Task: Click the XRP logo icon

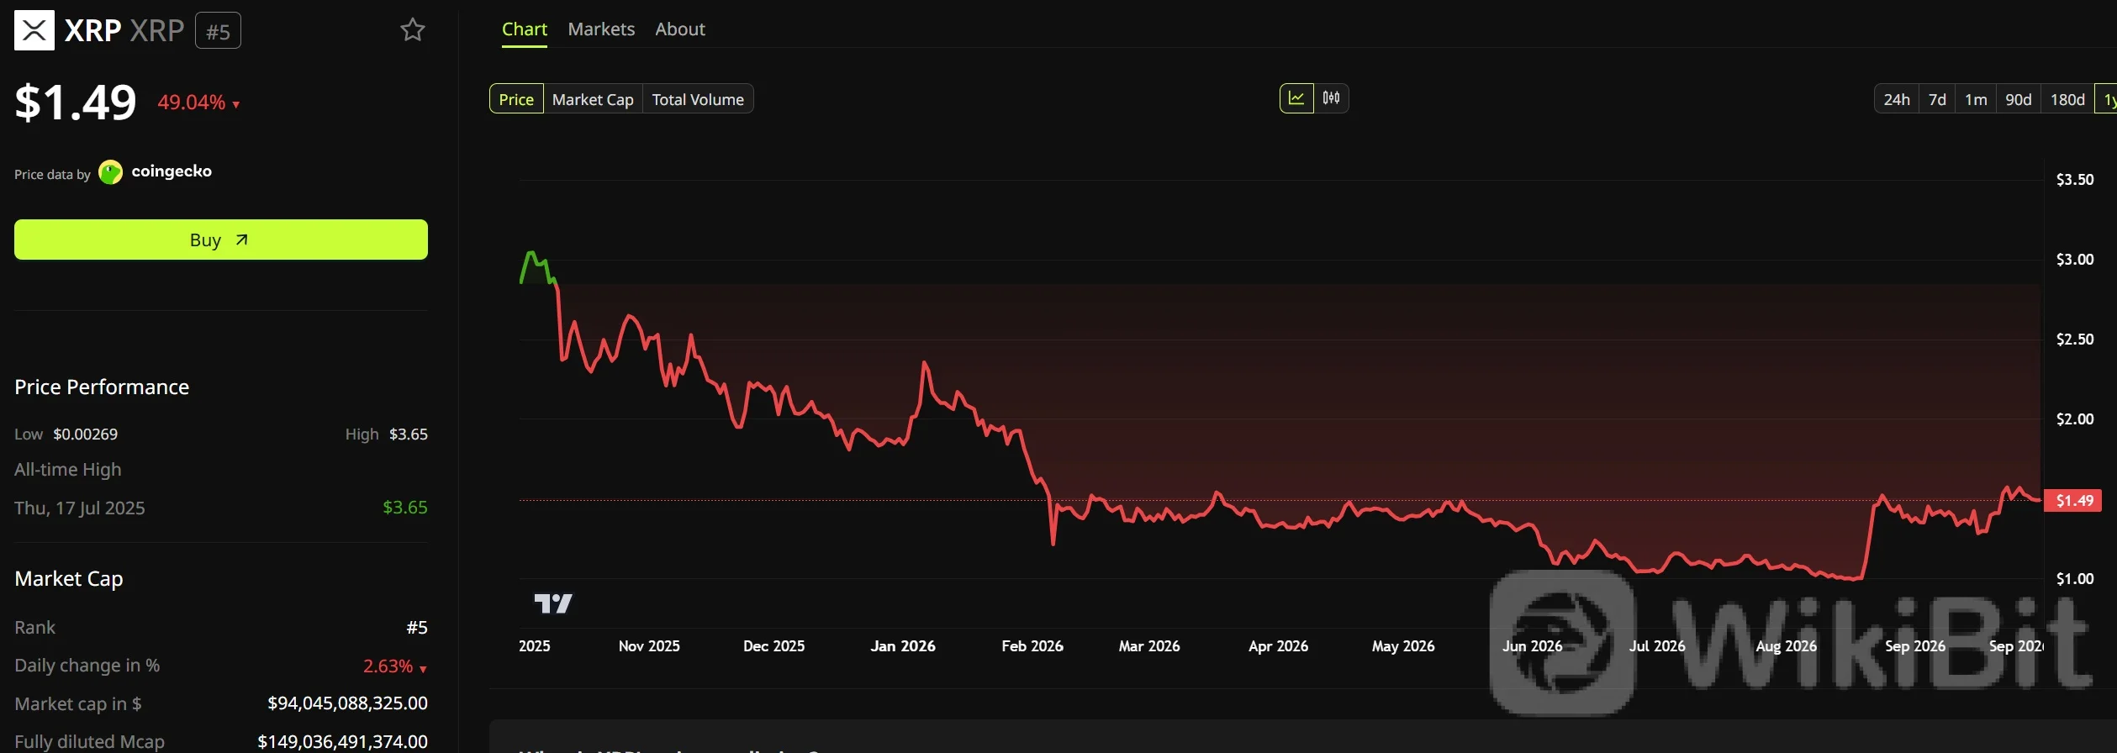Action: click(x=34, y=31)
